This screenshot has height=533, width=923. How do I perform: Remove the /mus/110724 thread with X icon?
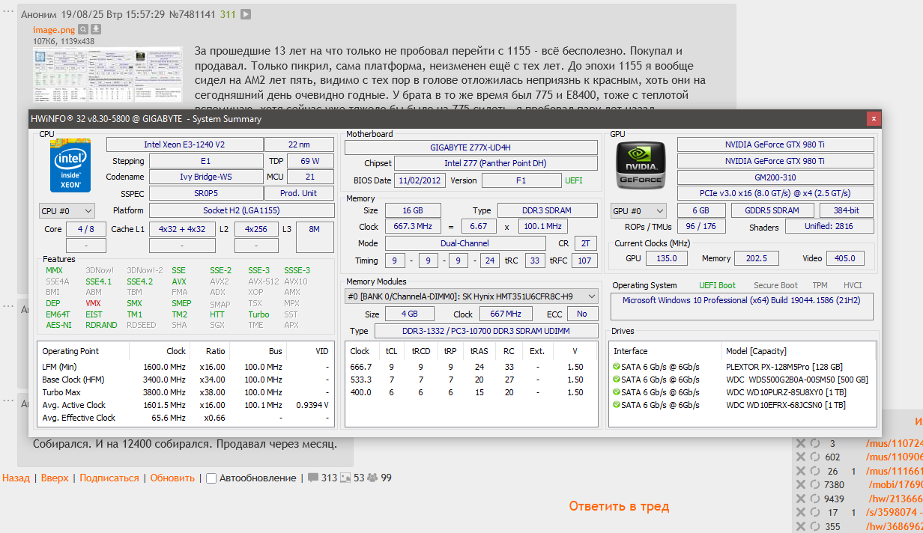(800, 443)
